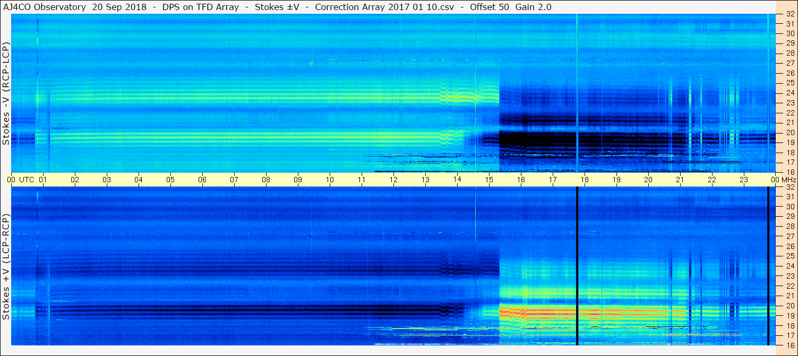Select the 02 hour marker on time axis
The width and height of the screenshot is (798, 356).
click(75, 180)
